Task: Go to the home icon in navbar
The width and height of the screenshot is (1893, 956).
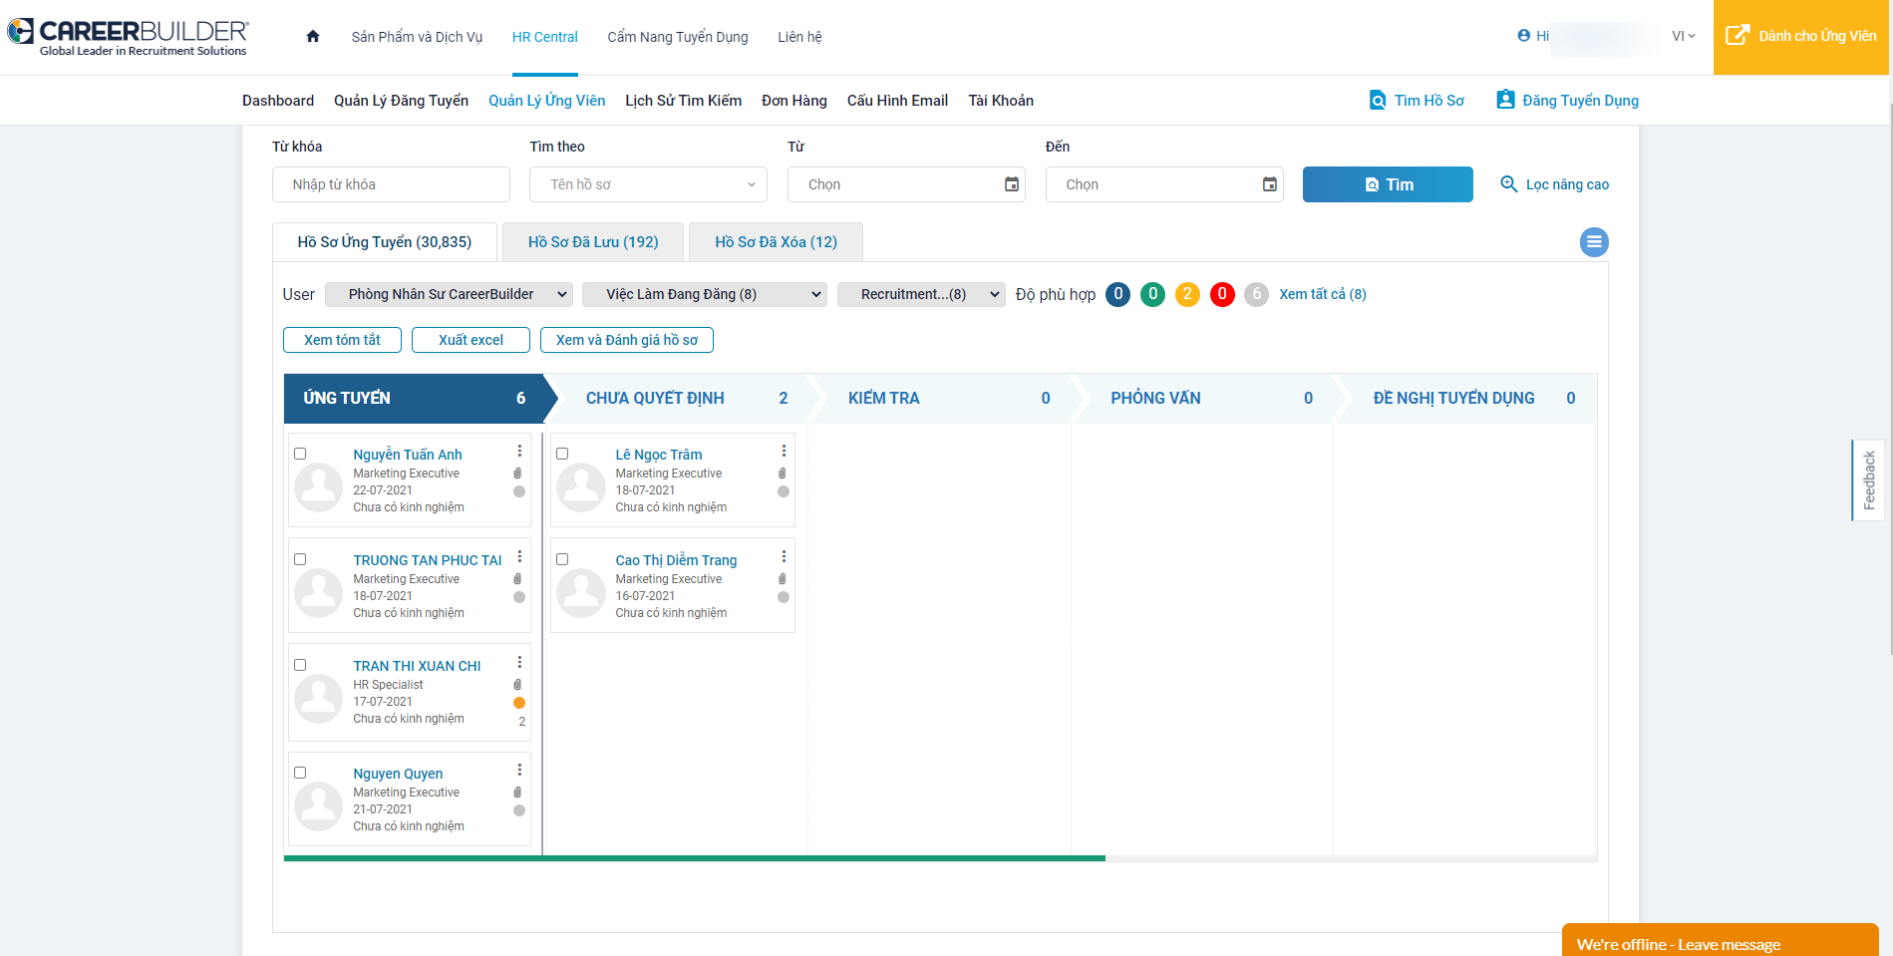Action: click(x=313, y=37)
